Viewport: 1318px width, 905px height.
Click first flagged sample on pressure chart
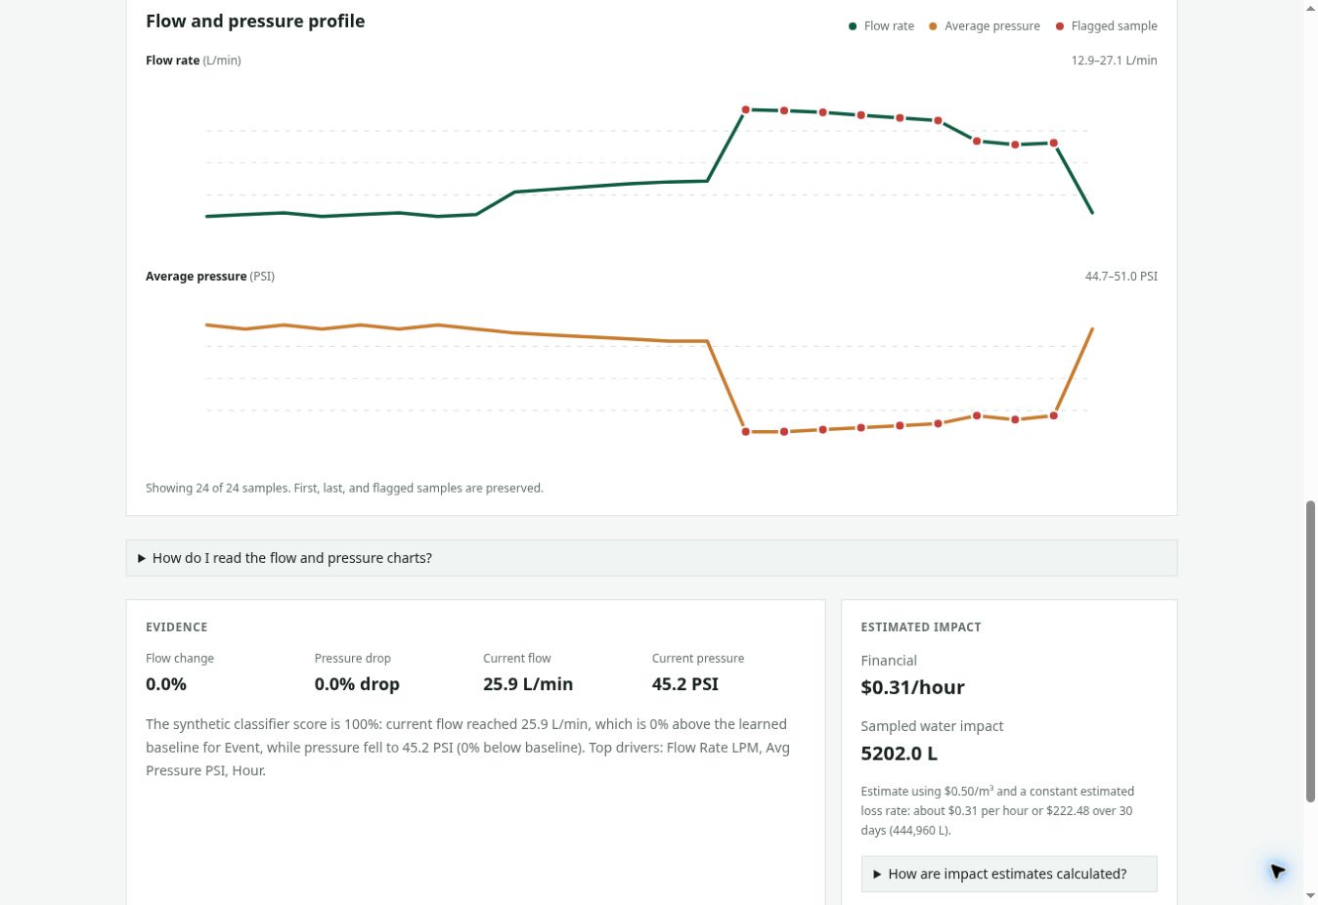click(x=746, y=431)
